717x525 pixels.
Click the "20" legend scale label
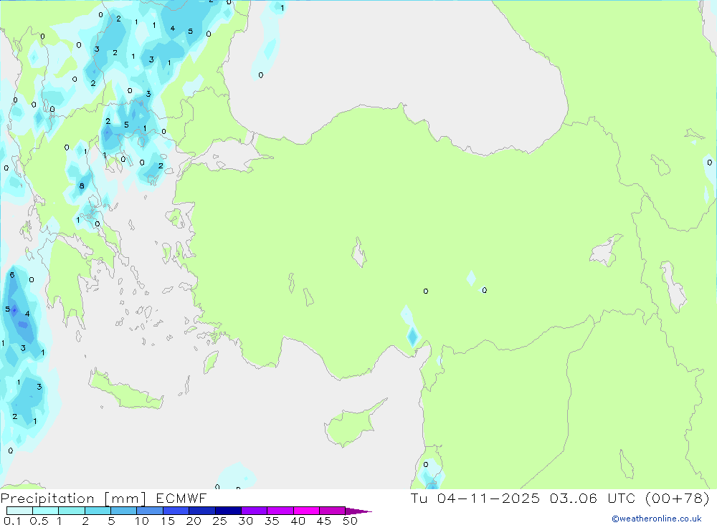[194, 521]
